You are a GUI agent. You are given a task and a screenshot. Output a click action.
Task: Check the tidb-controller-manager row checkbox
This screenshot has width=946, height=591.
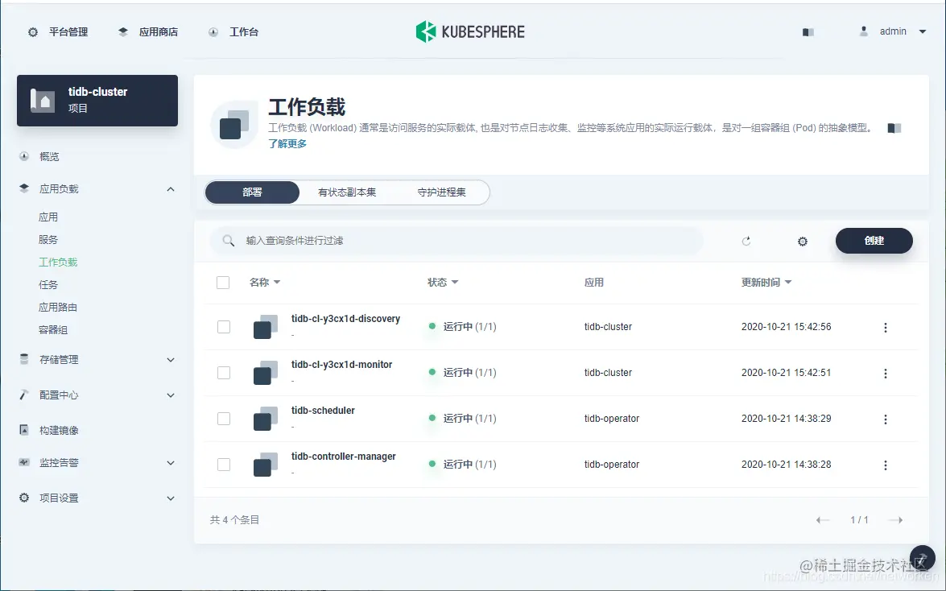[x=224, y=465]
